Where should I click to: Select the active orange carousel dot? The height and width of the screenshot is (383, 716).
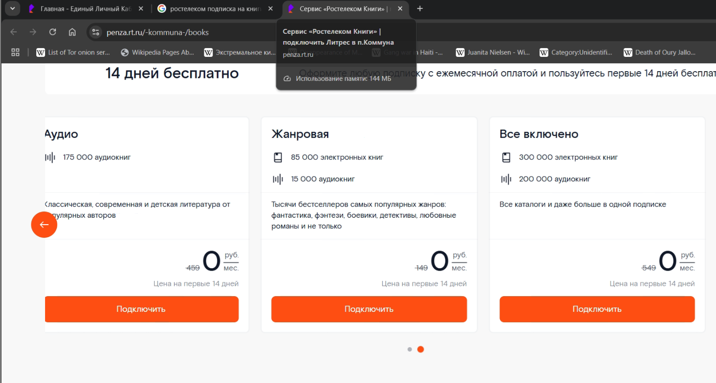[x=420, y=350]
